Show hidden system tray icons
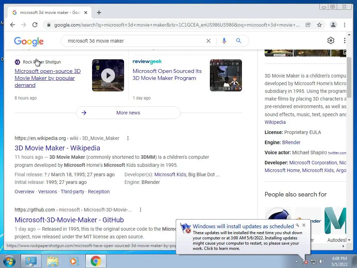The image size is (357, 268). [296, 262]
